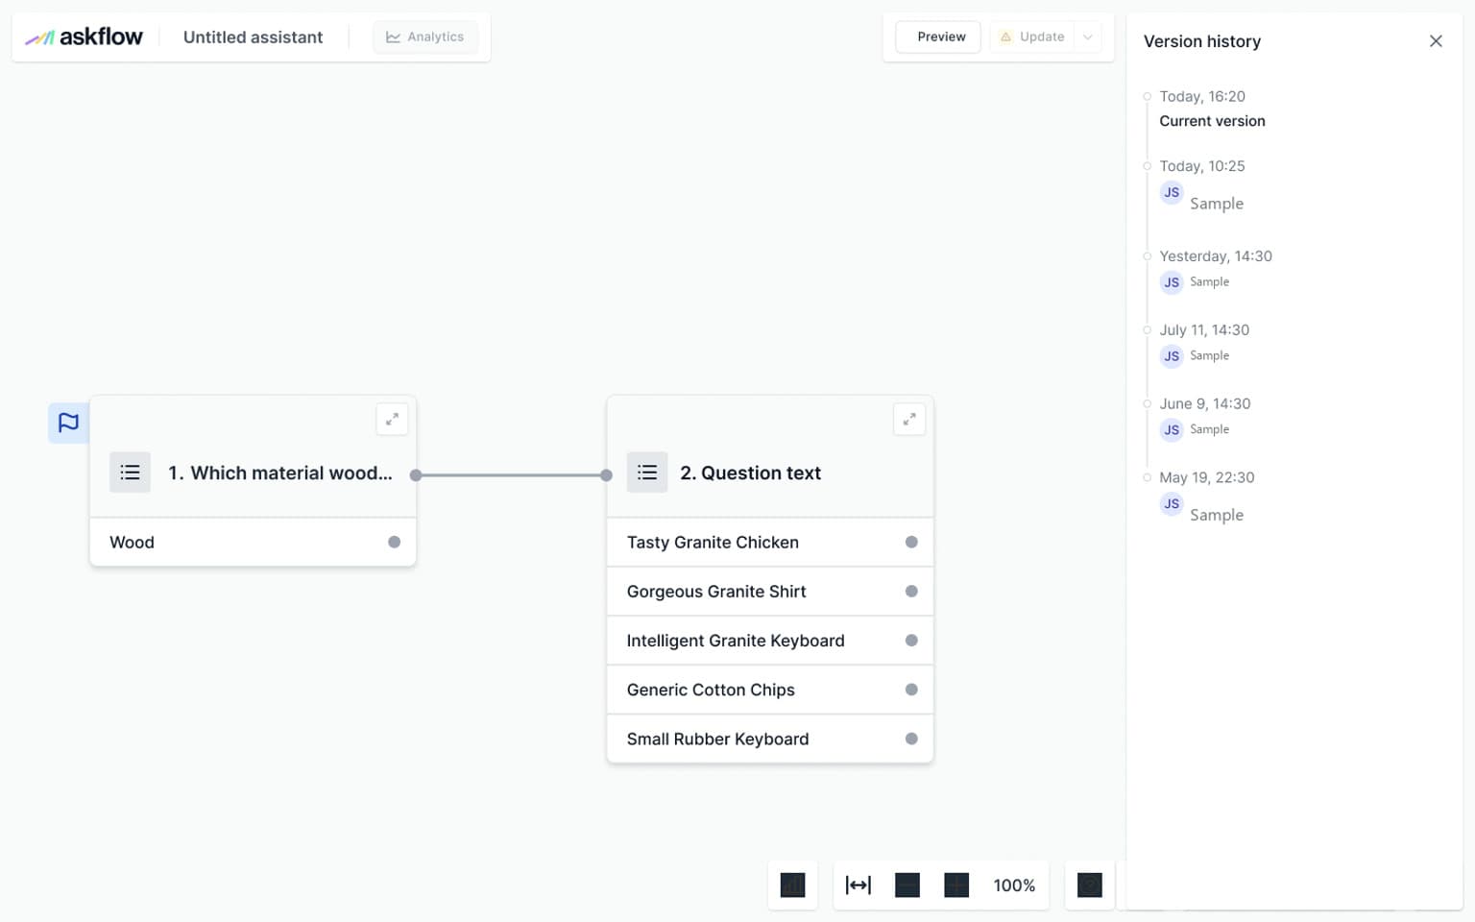Click the Untitled assistant title
Viewport: 1475px width, 922px height.
(253, 37)
